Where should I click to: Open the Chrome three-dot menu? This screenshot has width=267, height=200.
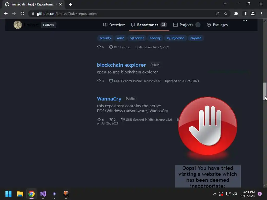click(x=261, y=14)
